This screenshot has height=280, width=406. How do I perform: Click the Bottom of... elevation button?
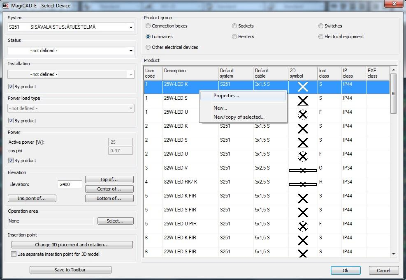[109, 198]
